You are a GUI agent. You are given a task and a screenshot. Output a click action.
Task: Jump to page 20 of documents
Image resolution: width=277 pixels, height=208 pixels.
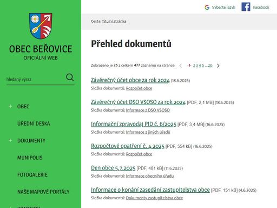click(x=210, y=66)
